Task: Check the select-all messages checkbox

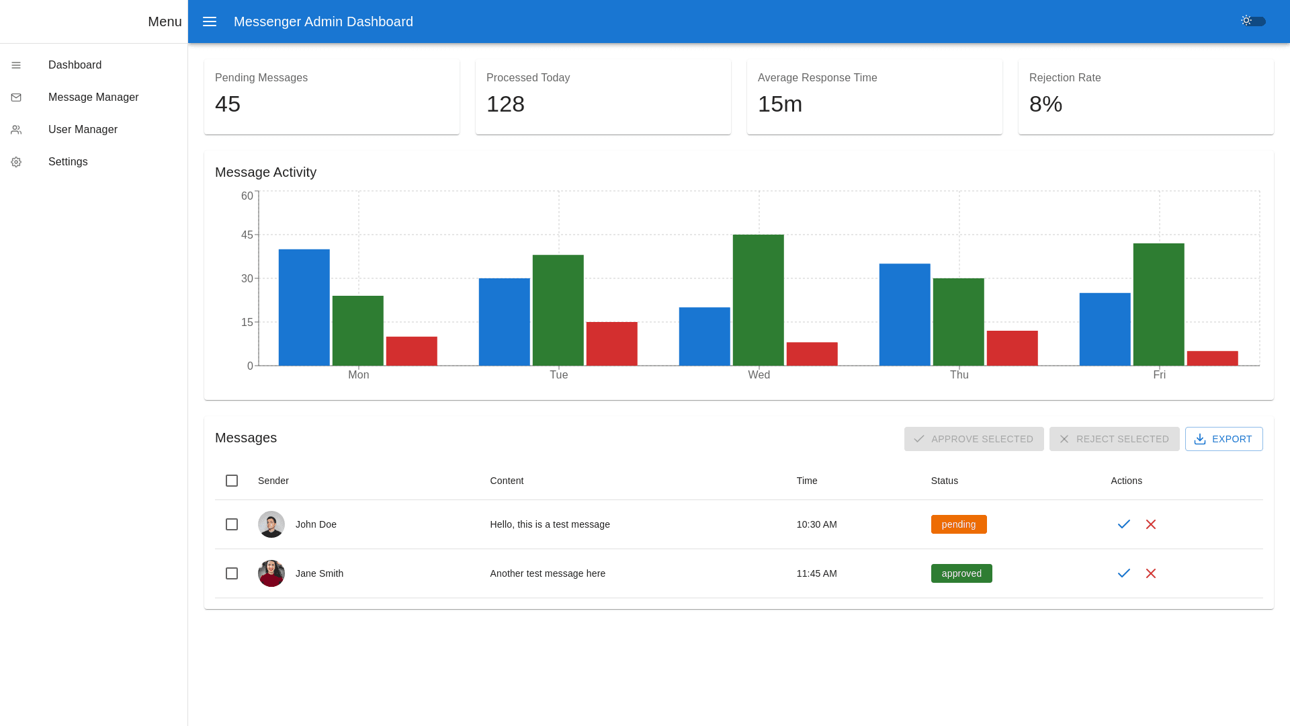Action: 232,481
